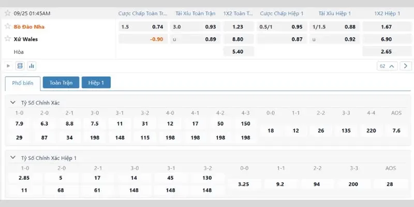Open Bồ Đào Nha team name
Screen dimensions: 414x207
tap(29, 27)
